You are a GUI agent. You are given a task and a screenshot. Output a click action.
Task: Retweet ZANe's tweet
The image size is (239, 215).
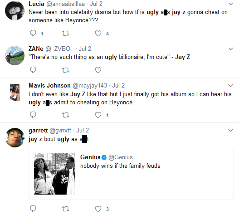[x=66, y=70]
